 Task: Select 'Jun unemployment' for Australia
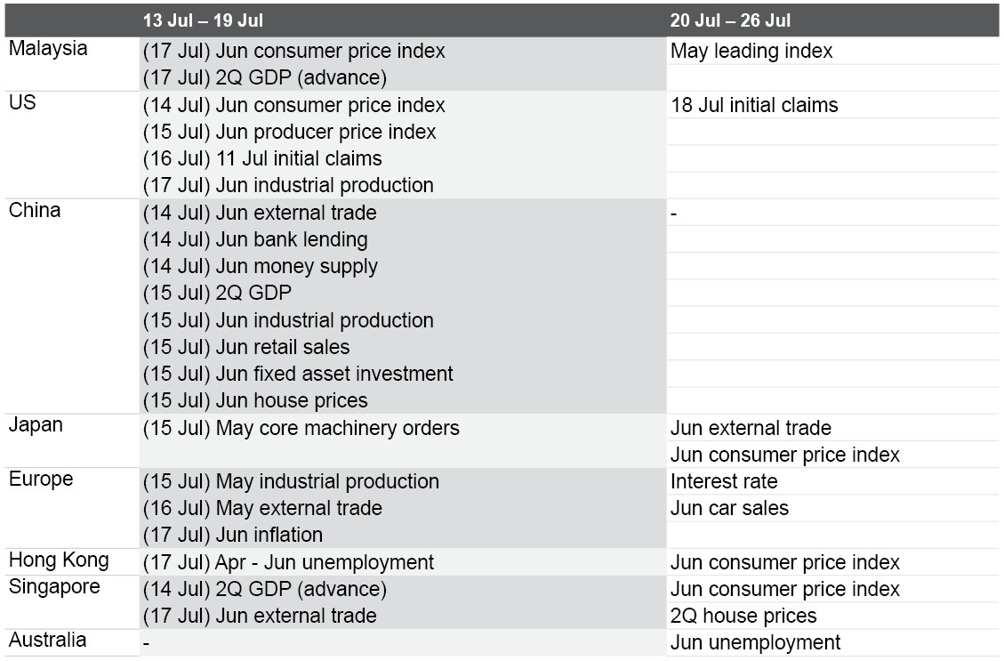pos(756,642)
